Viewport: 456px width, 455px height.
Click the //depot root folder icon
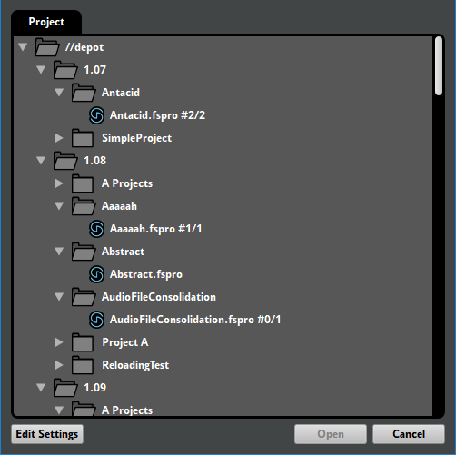[x=47, y=47]
